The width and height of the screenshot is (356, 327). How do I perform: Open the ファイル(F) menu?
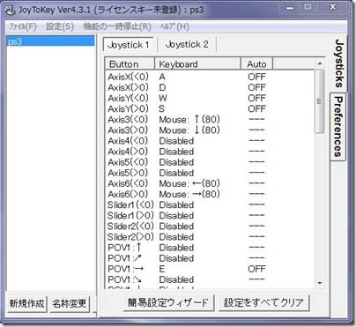click(x=23, y=26)
